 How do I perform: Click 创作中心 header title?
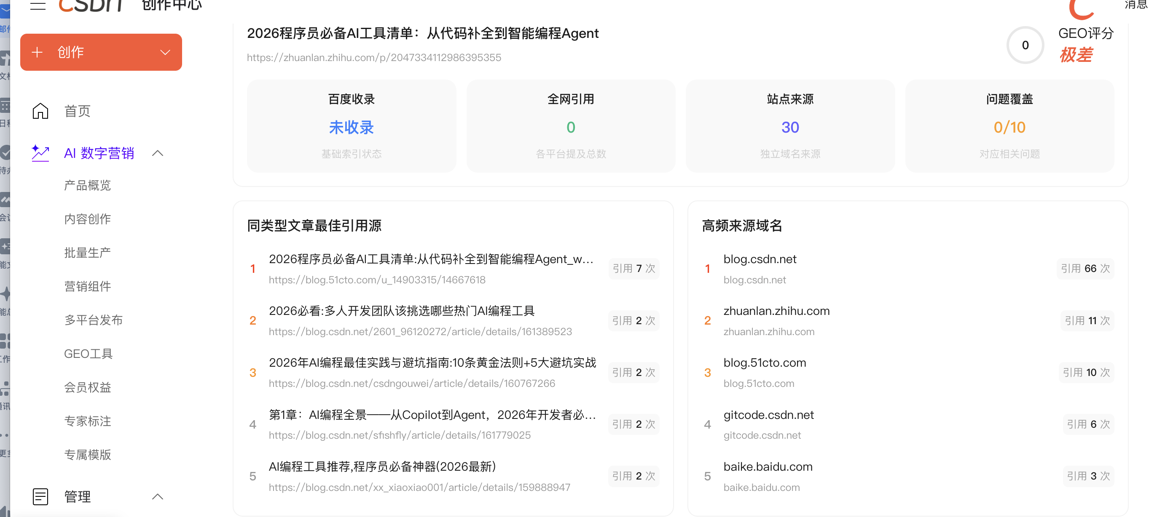pyautogui.click(x=172, y=5)
